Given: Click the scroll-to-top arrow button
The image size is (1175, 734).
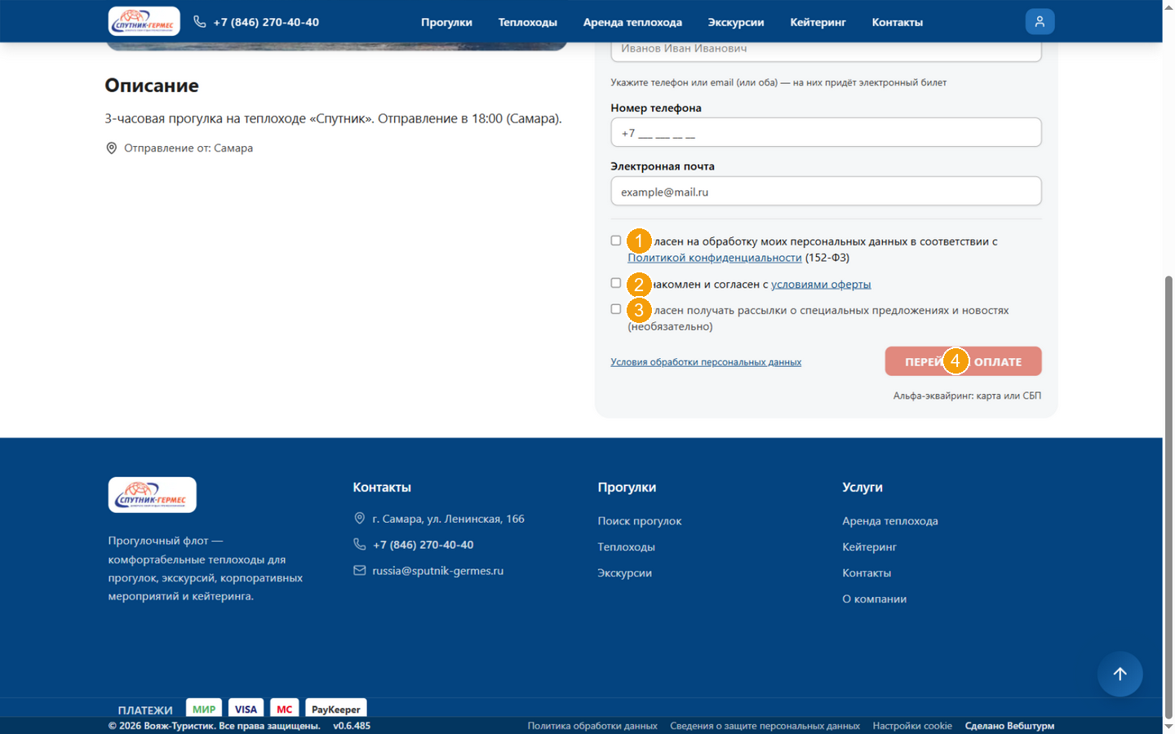Looking at the screenshot, I should pyautogui.click(x=1120, y=674).
